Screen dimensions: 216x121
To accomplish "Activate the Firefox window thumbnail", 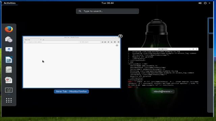I will point(72,62).
